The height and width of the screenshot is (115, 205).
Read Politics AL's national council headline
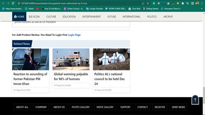click(110, 79)
